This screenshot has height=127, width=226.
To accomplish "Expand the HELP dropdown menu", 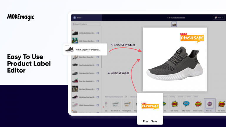I will pos(219,18).
